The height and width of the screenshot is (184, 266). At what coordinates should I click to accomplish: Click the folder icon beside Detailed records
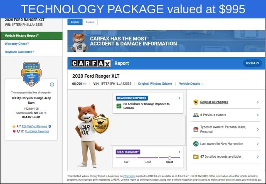click(x=196, y=157)
